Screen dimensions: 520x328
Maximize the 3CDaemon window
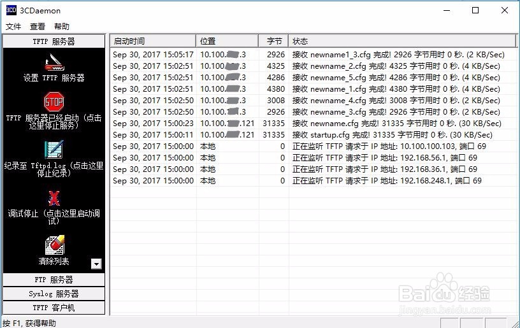(475, 11)
